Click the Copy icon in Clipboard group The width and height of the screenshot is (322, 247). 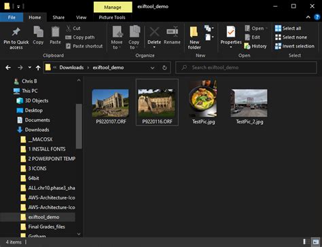point(38,32)
